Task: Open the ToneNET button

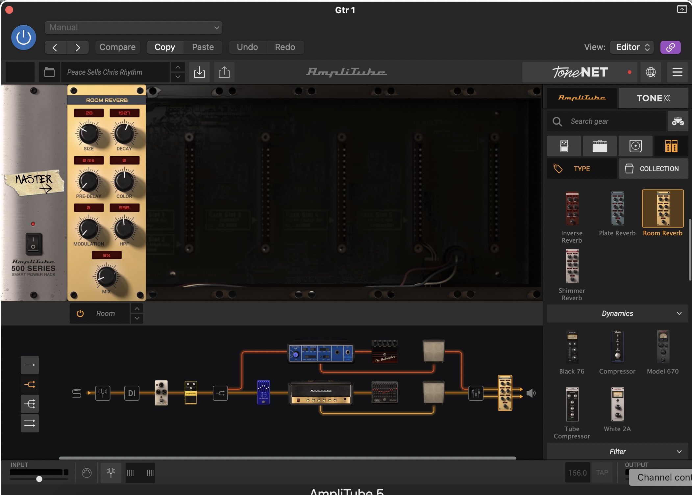Action: [x=580, y=72]
